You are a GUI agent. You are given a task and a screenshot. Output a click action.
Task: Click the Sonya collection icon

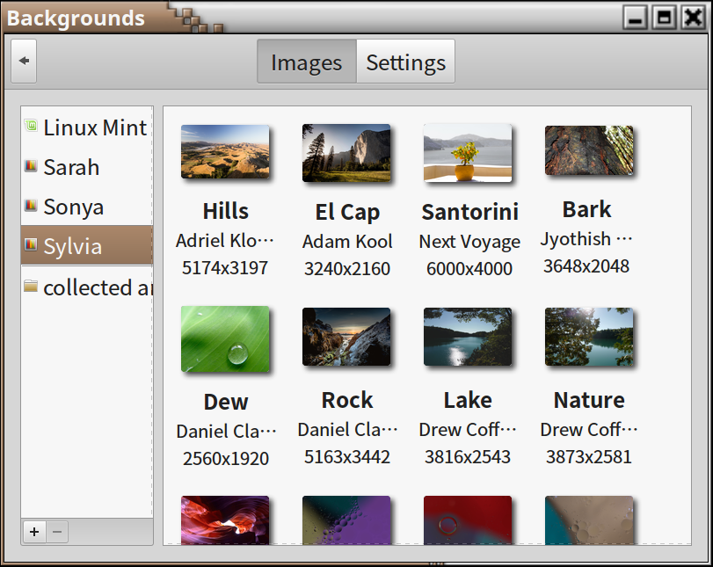31,205
